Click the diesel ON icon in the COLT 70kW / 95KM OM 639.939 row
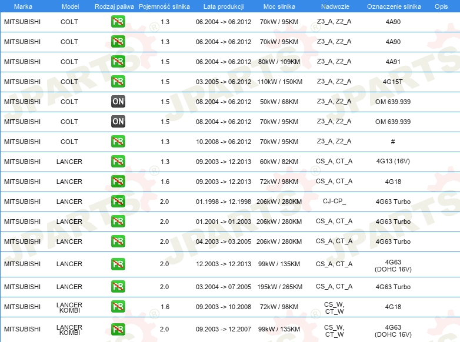Screen dimensions: 460x342 click(118, 121)
